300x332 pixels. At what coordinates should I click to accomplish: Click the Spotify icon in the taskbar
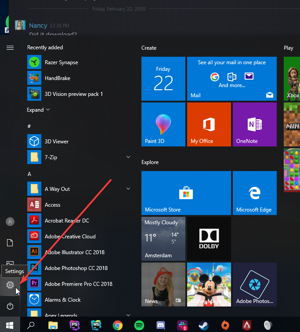[x=139, y=325]
